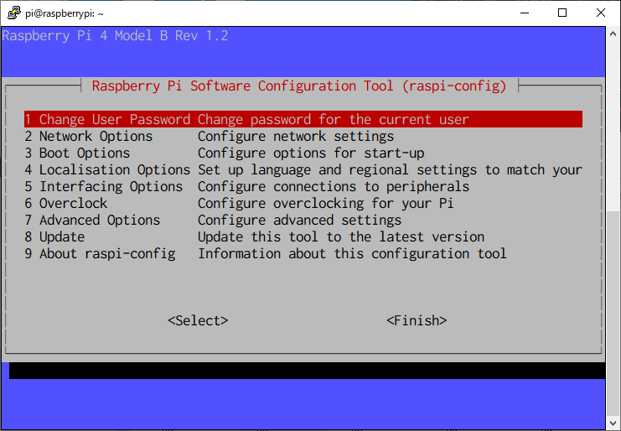Click the <Finish> button
621x431 pixels.
(417, 320)
